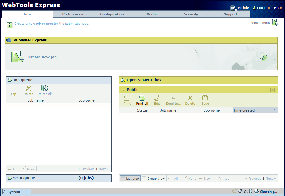285x196 pixels.
Task: Sort Job queue by Job name column
Action: click(51, 100)
